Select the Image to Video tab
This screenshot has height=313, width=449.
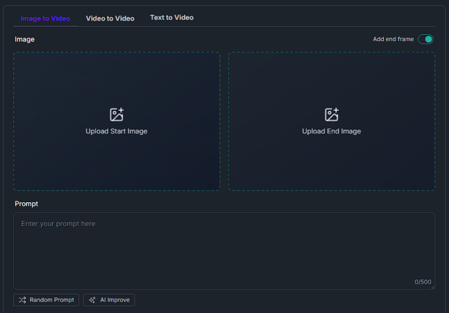(x=45, y=18)
